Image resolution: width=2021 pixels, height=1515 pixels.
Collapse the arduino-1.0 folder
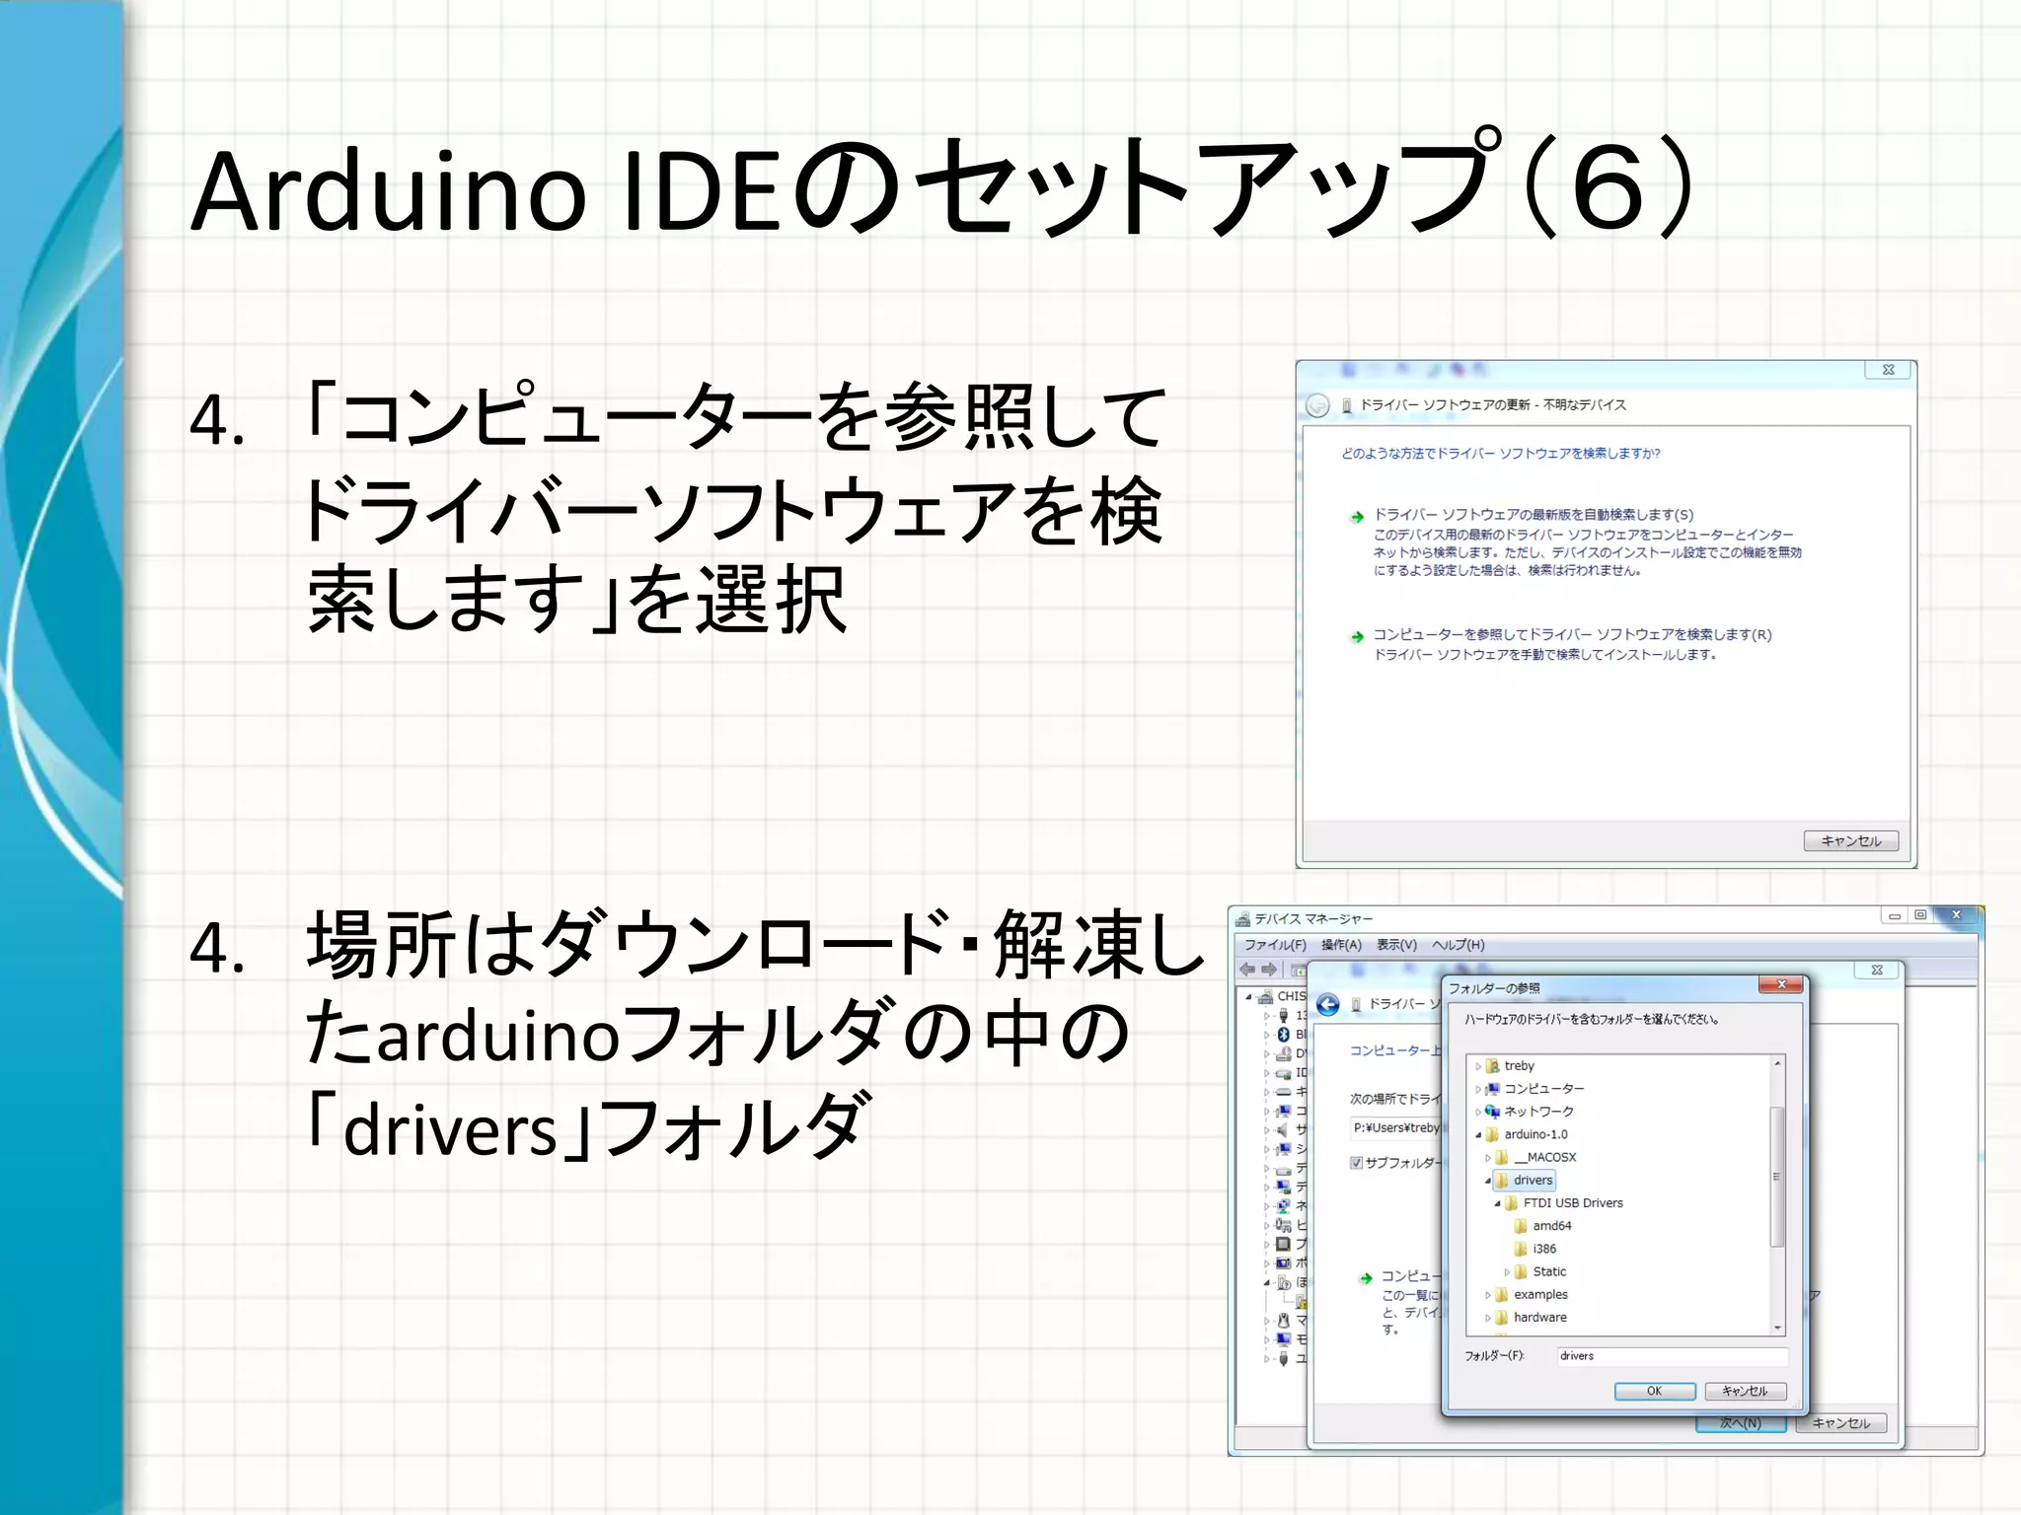(x=1478, y=1135)
